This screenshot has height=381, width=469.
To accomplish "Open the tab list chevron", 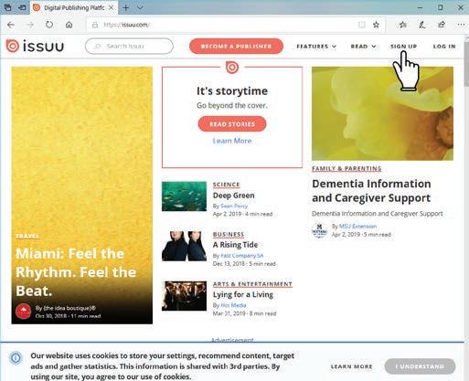I will (x=140, y=8).
